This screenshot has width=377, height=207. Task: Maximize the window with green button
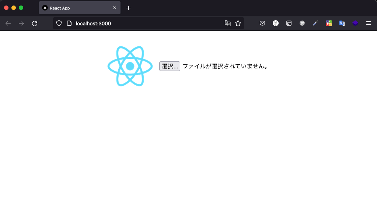21,8
